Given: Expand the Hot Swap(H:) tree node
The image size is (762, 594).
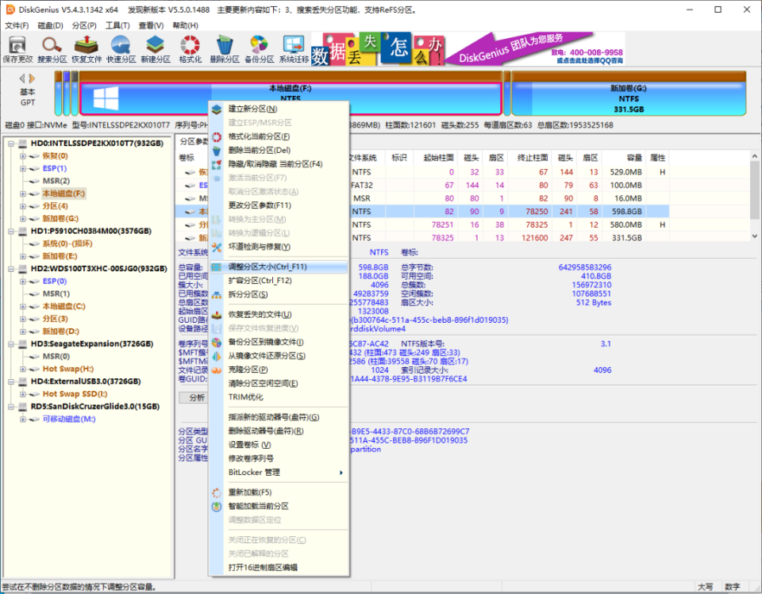Looking at the screenshot, I should click(23, 369).
